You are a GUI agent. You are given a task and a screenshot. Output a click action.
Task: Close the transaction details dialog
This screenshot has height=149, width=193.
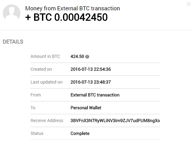(x=188, y=4)
